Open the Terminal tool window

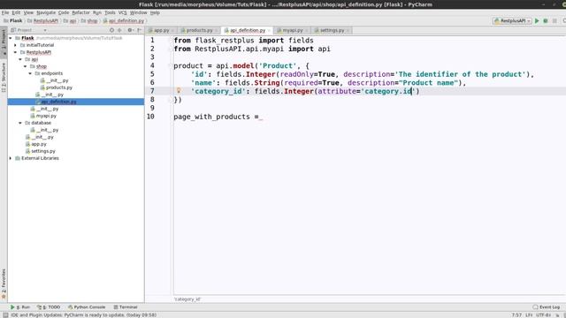[126, 307]
